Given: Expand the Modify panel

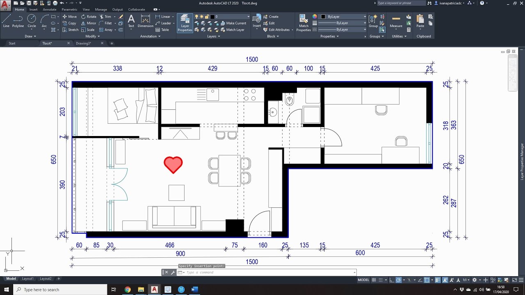Looking at the screenshot, I should coord(92,36).
